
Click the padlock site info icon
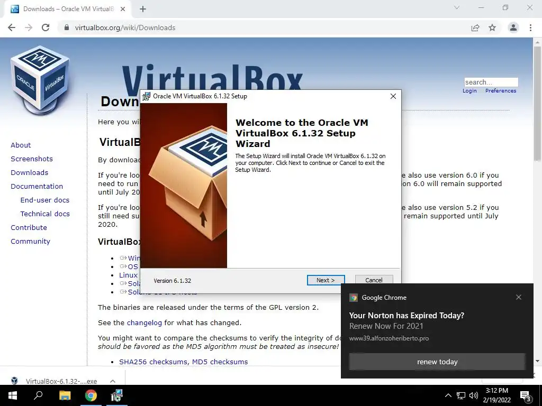click(x=67, y=27)
